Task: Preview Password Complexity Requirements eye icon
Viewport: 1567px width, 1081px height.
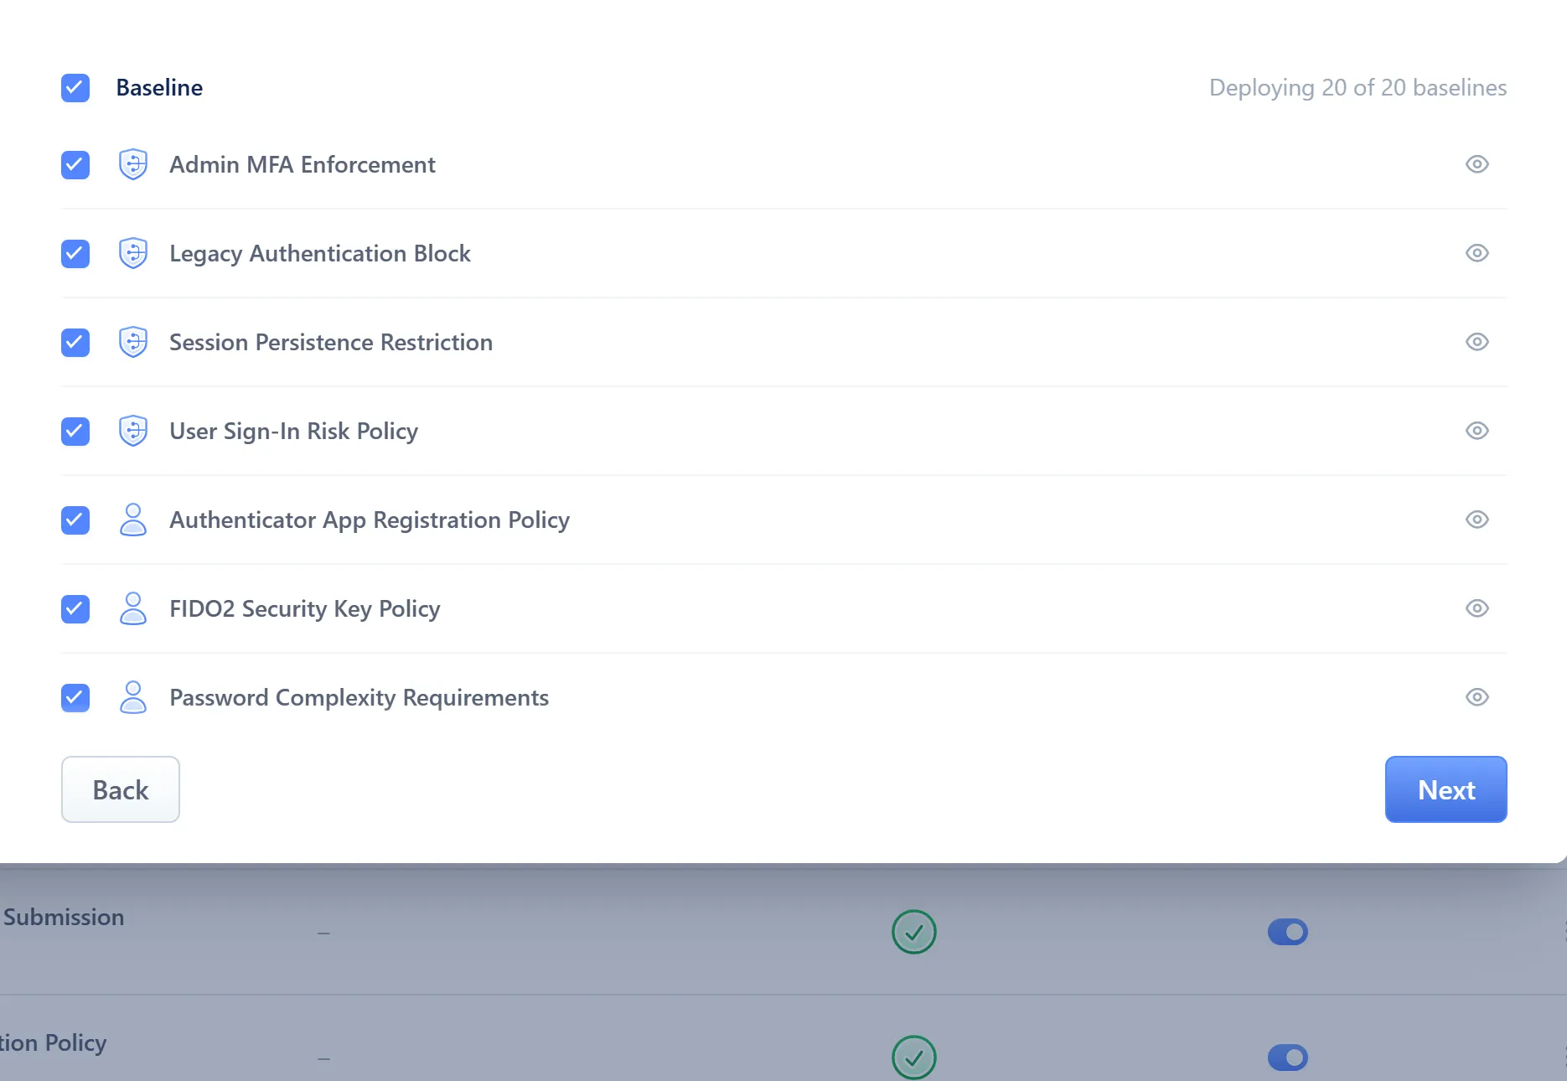Action: tap(1477, 697)
